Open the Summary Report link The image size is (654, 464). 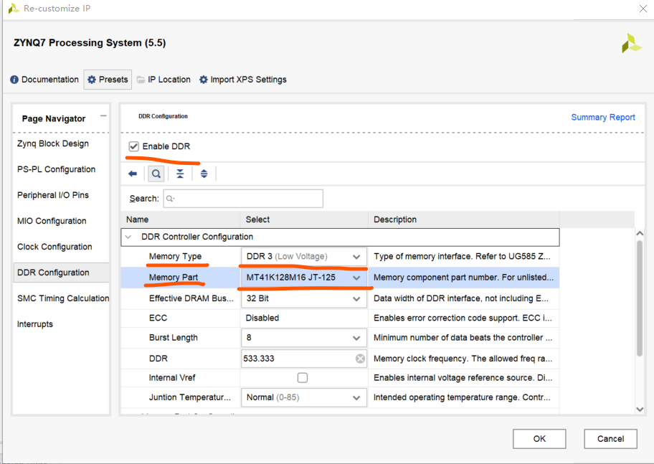tap(602, 118)
